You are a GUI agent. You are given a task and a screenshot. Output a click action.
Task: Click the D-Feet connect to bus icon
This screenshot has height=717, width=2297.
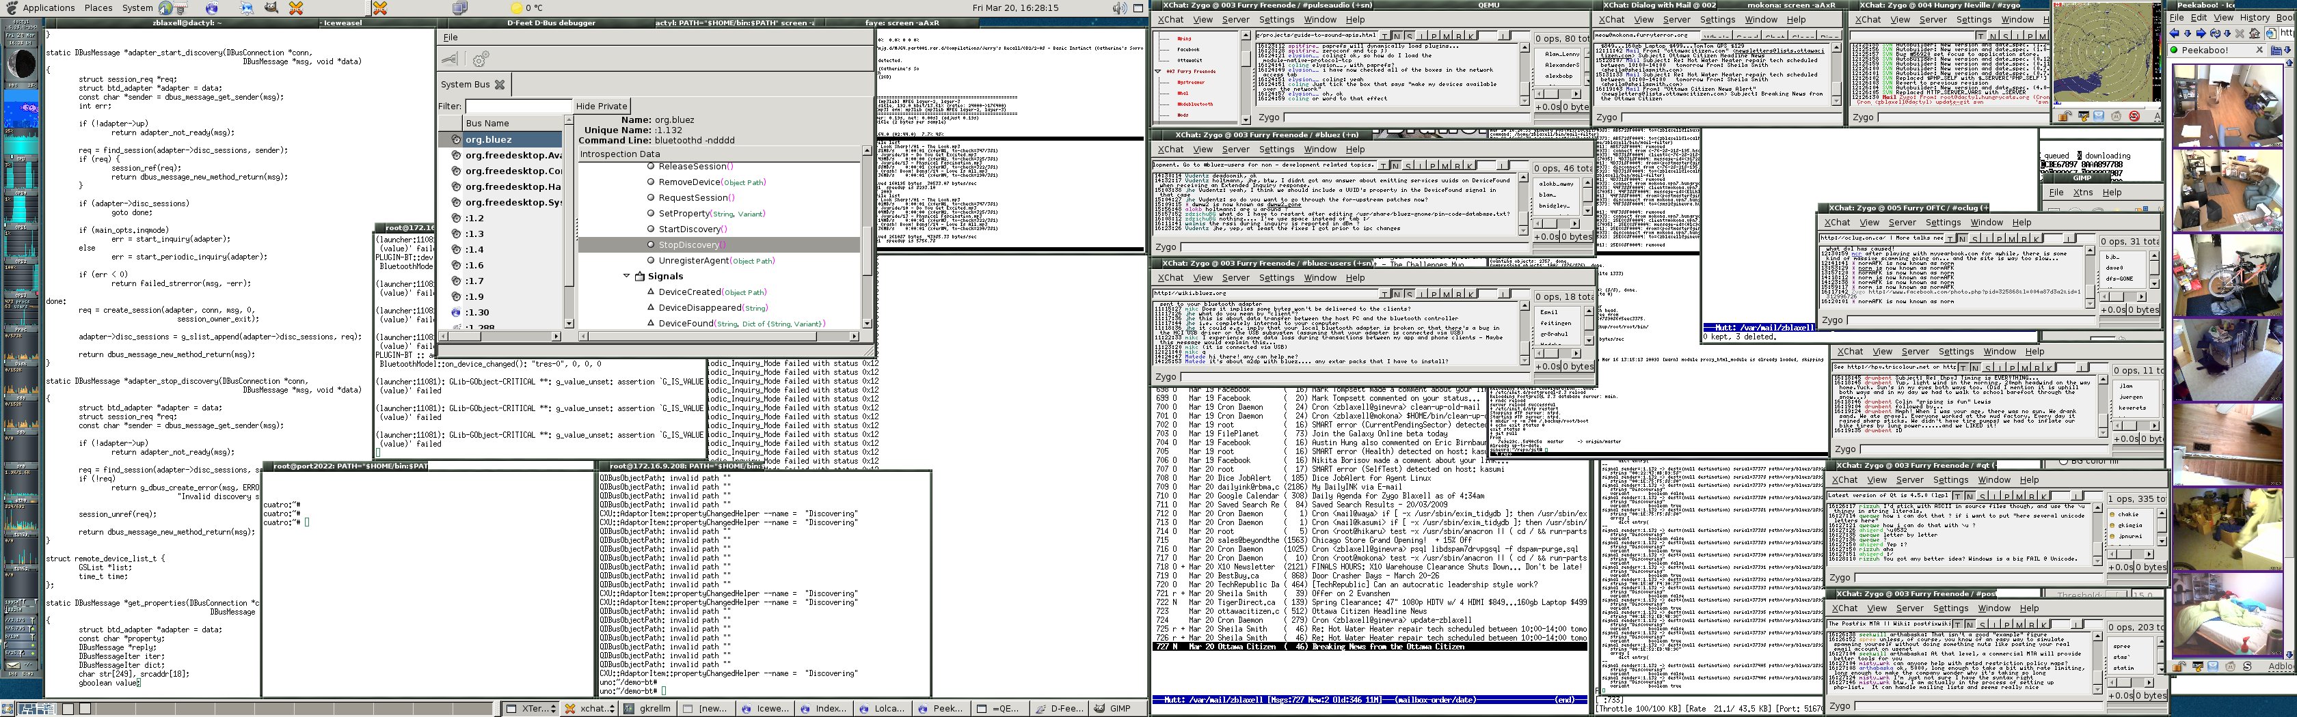[451, 59]
